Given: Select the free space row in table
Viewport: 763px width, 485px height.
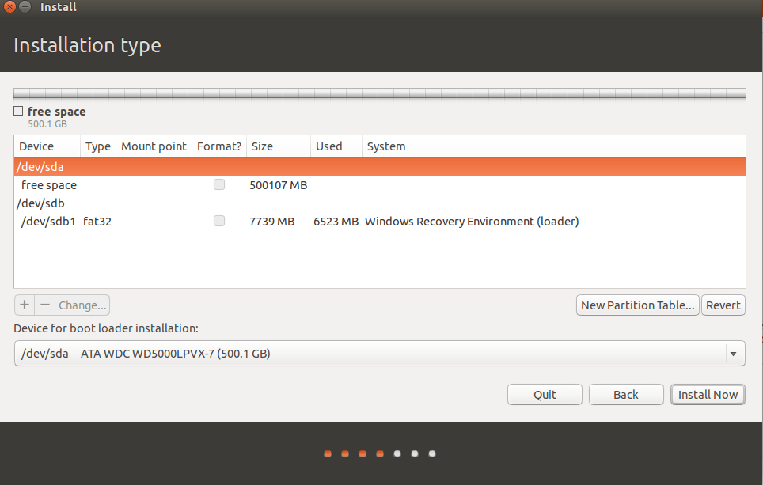Looking at the screenshot, I should click(x=379, y=185).
